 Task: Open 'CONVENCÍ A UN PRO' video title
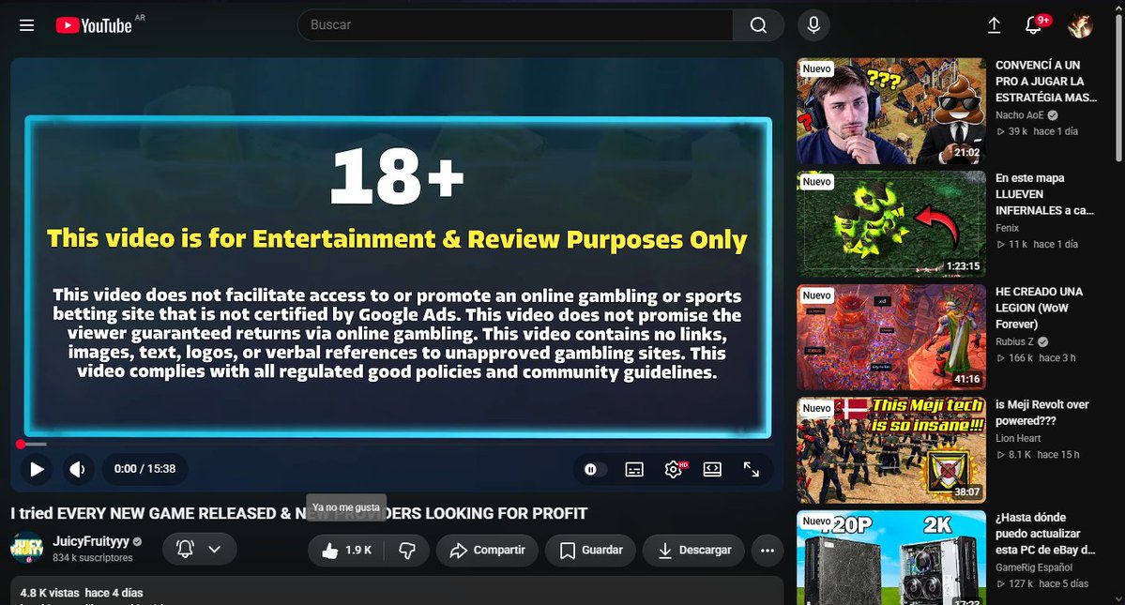[1046, 81]
